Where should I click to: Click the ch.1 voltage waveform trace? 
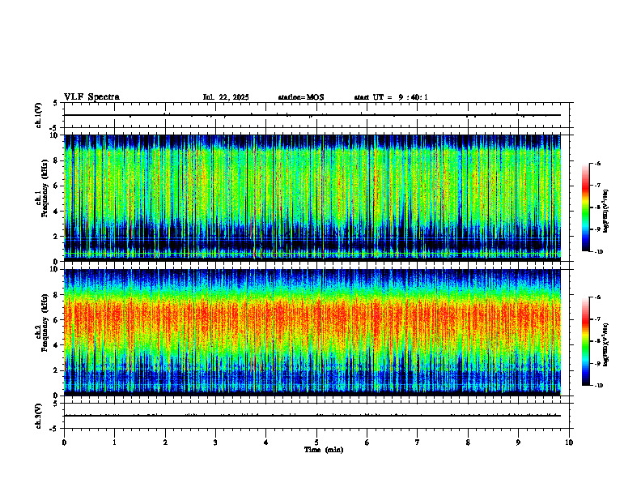(312, 115)
